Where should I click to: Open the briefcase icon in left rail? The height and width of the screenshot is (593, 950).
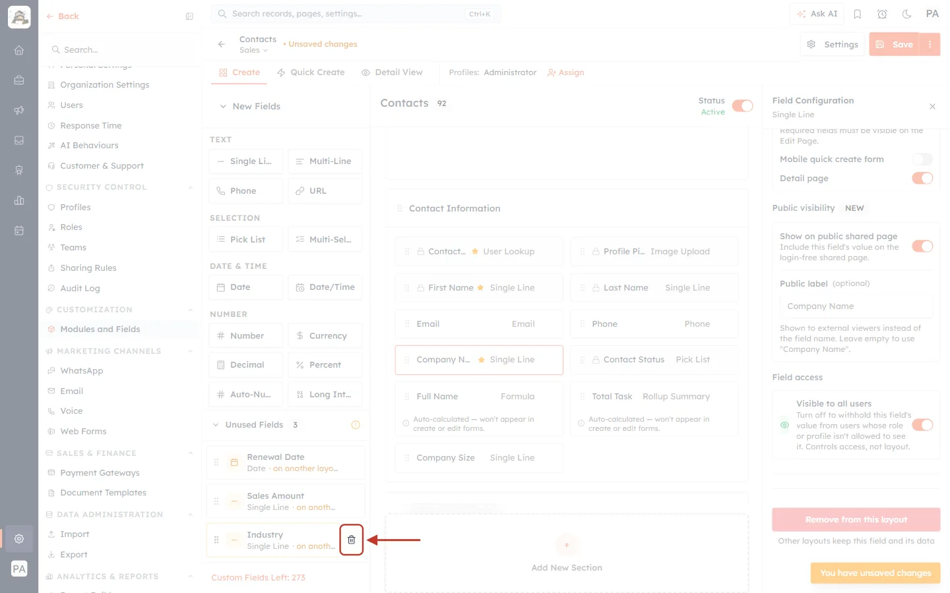coord(19,80)
